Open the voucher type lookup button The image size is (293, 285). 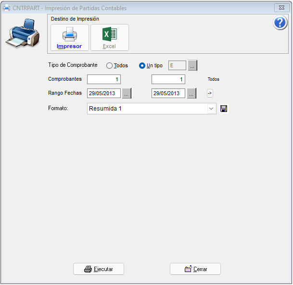[x=192, y=65]
